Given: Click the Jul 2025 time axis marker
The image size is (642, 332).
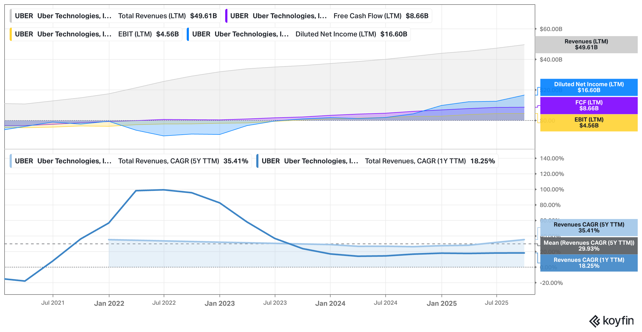Looking at the screenshot, I should coord(496,303).
